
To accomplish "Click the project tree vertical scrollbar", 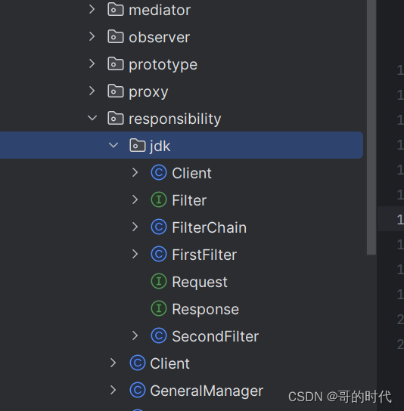I will (371, 127).
